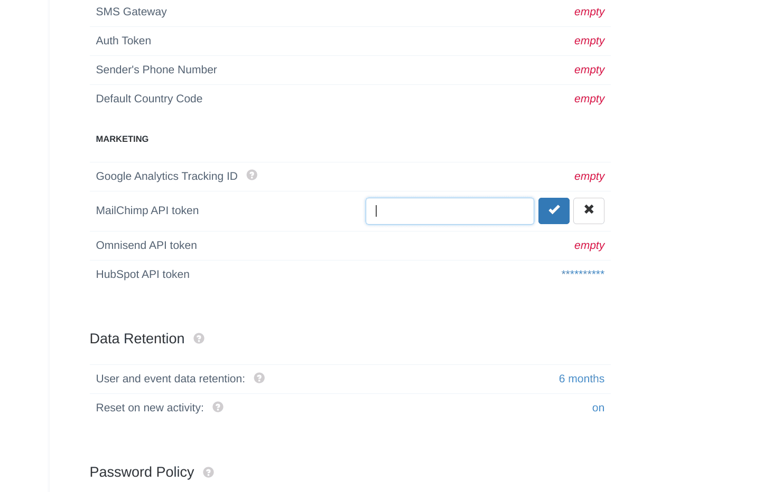
Task: Open help icon beside Data Retention heading
Action: (x=199, y=339)
